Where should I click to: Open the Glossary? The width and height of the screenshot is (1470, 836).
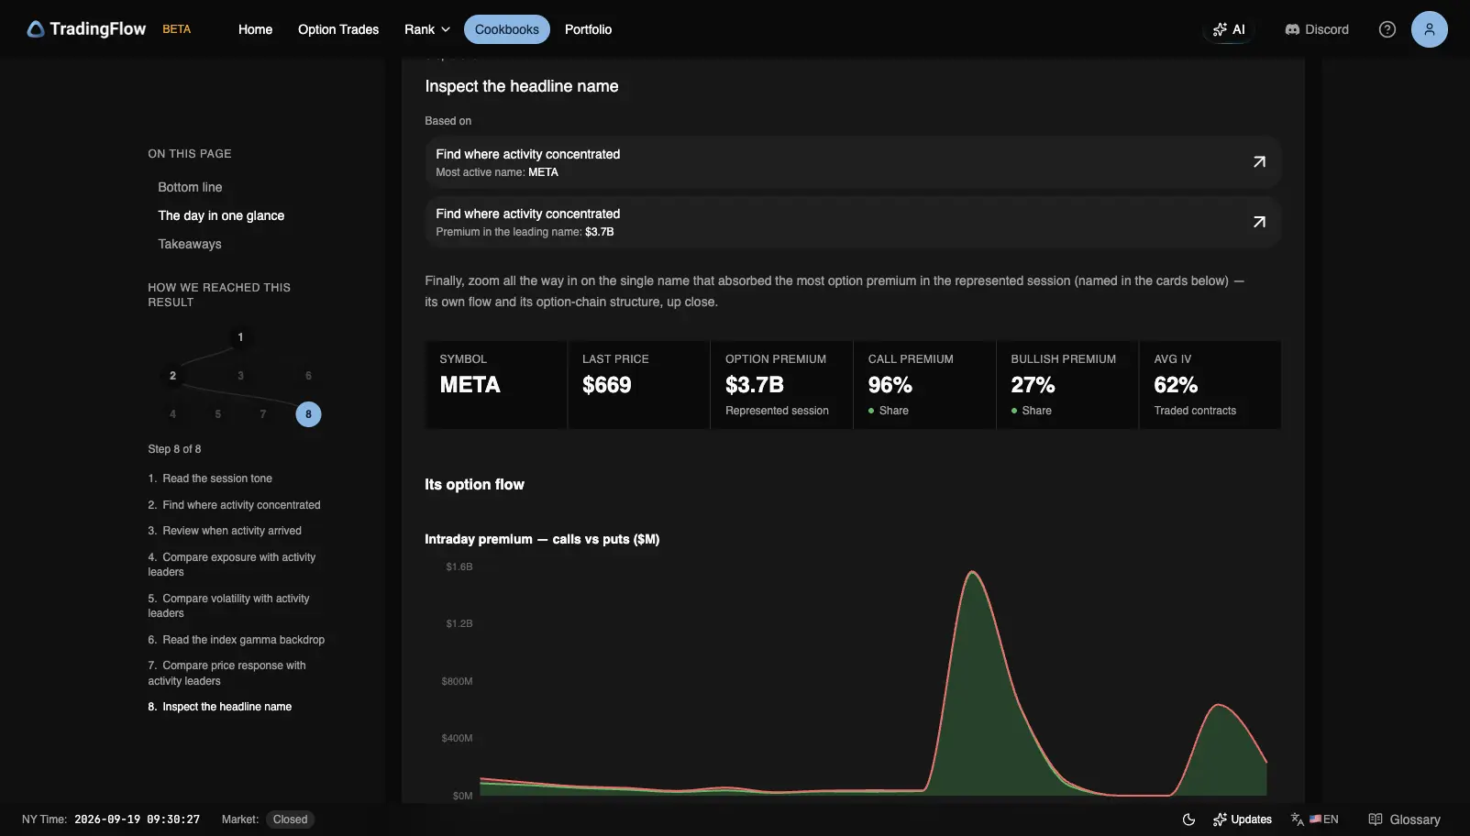(x=1404, y=819)
